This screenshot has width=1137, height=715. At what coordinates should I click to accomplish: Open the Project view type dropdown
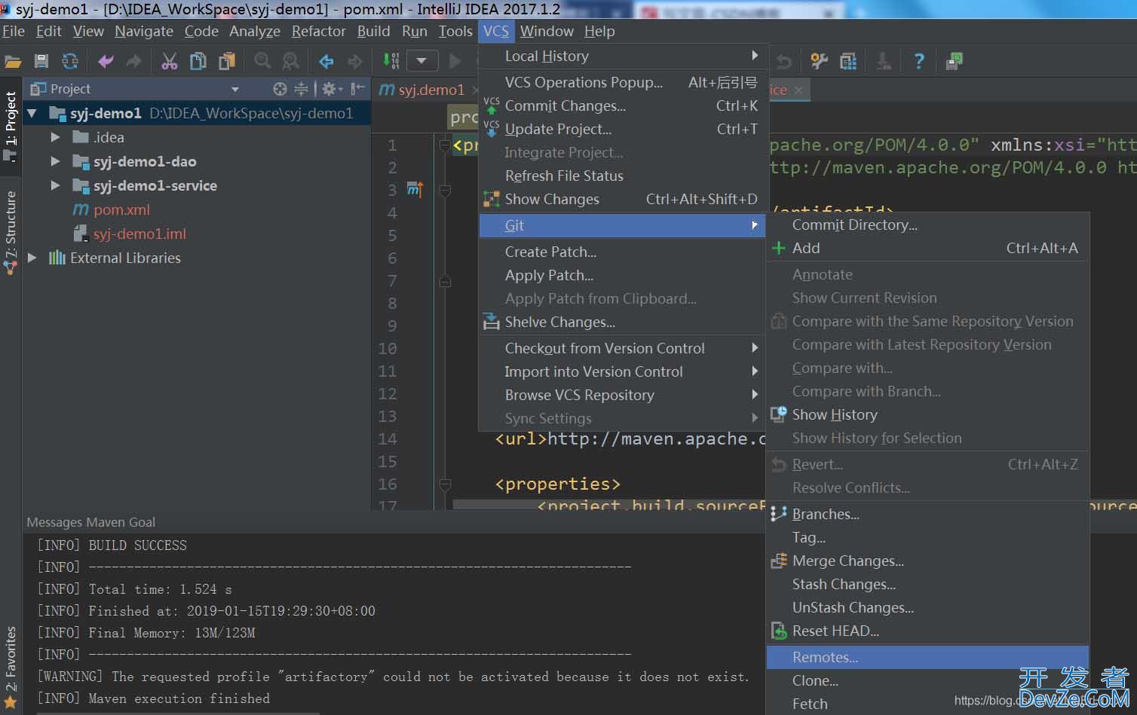234,90
